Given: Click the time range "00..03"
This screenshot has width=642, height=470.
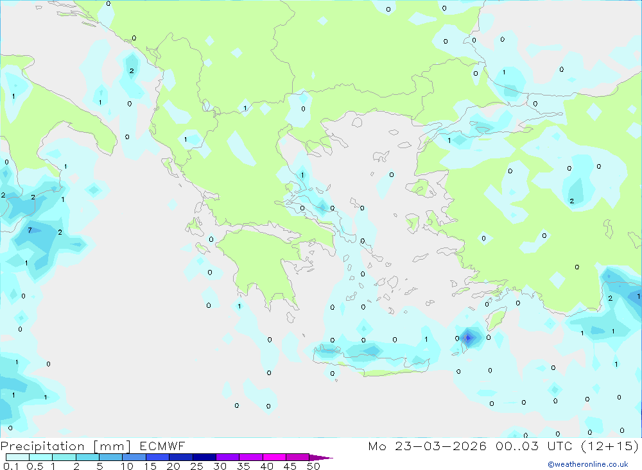Looking at the screenshot, I should 517,446.
